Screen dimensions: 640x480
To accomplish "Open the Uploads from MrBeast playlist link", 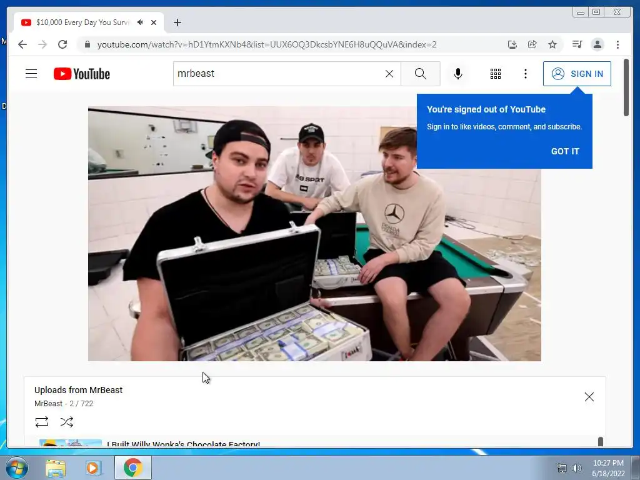I will click(x=78, y=390).
